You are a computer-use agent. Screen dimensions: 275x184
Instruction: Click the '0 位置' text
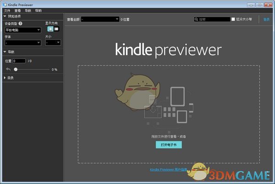[x=125, y=20]
